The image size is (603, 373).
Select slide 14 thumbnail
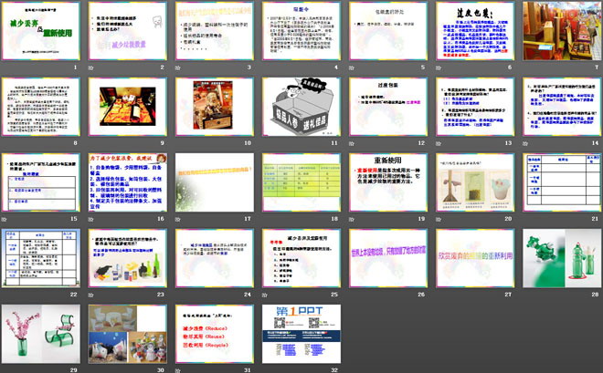point(562,107)
